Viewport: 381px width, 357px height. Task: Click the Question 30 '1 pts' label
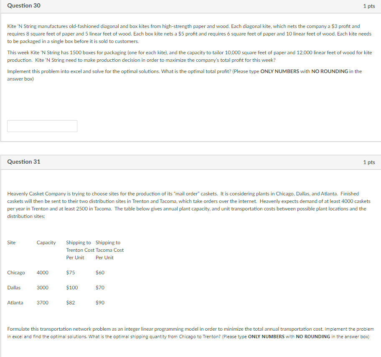[369, 6]
